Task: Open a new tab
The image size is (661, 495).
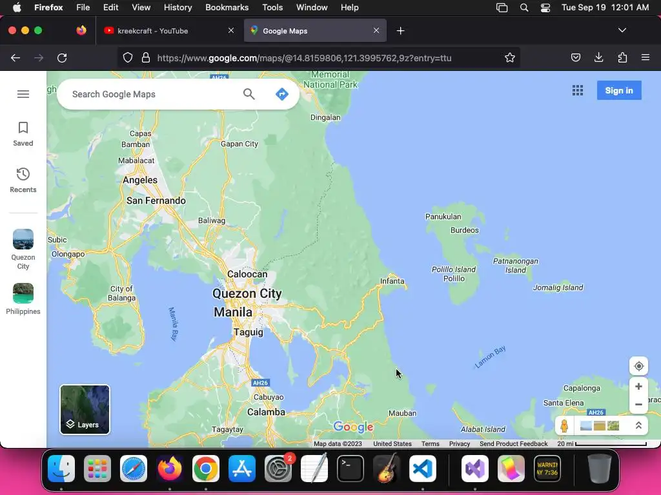Action: point(400,31)
